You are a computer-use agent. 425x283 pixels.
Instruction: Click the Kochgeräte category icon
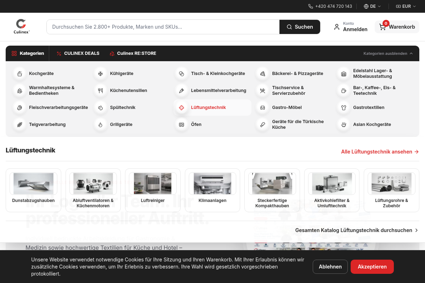pos(19,74)
